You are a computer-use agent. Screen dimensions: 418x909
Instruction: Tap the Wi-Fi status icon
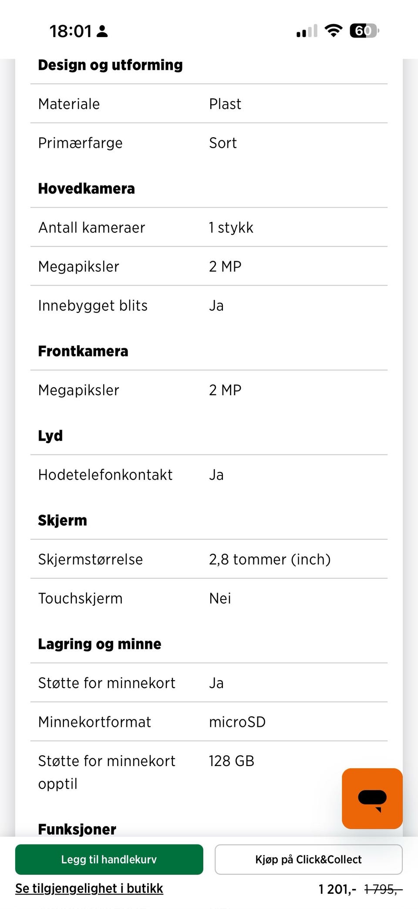pos(334,31)
